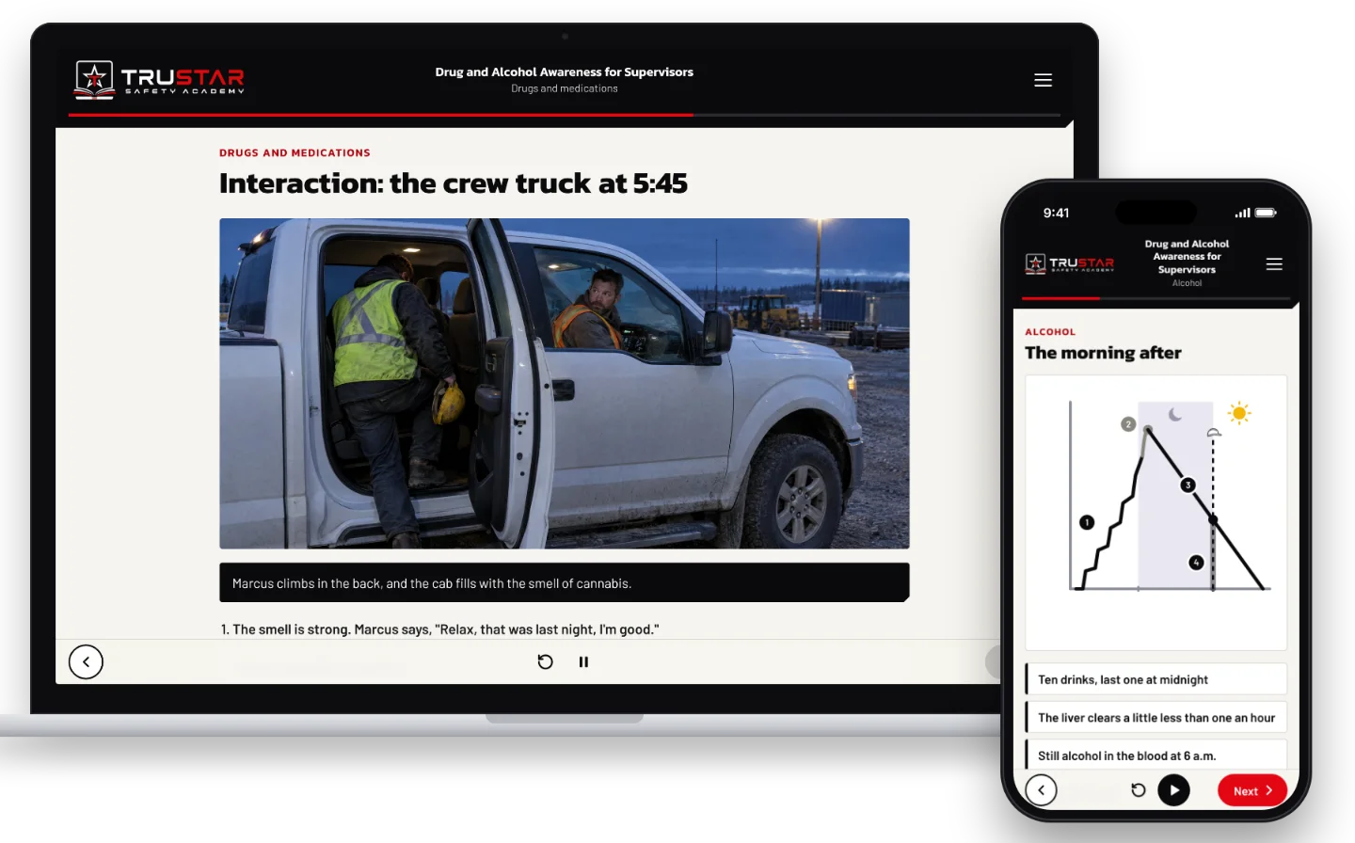1355x843 pixels.
Task: Click the Marcus climbs in the back caption
Action: point(565,582)
